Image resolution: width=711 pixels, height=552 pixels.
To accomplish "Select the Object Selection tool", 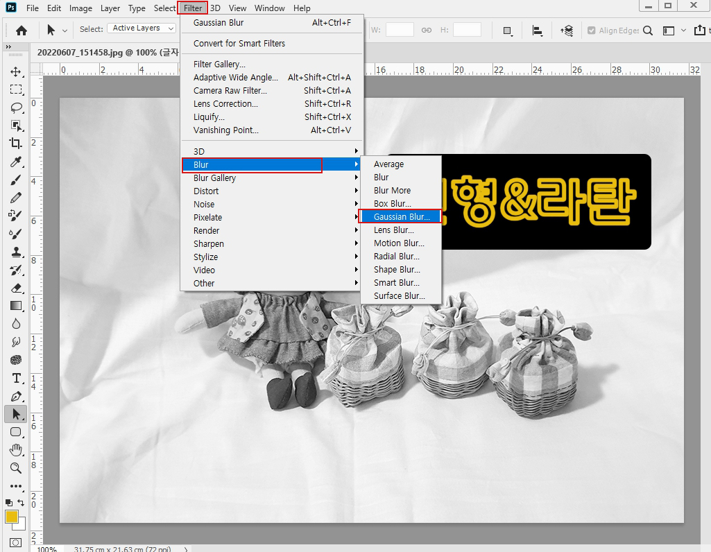I will (16, 126).
